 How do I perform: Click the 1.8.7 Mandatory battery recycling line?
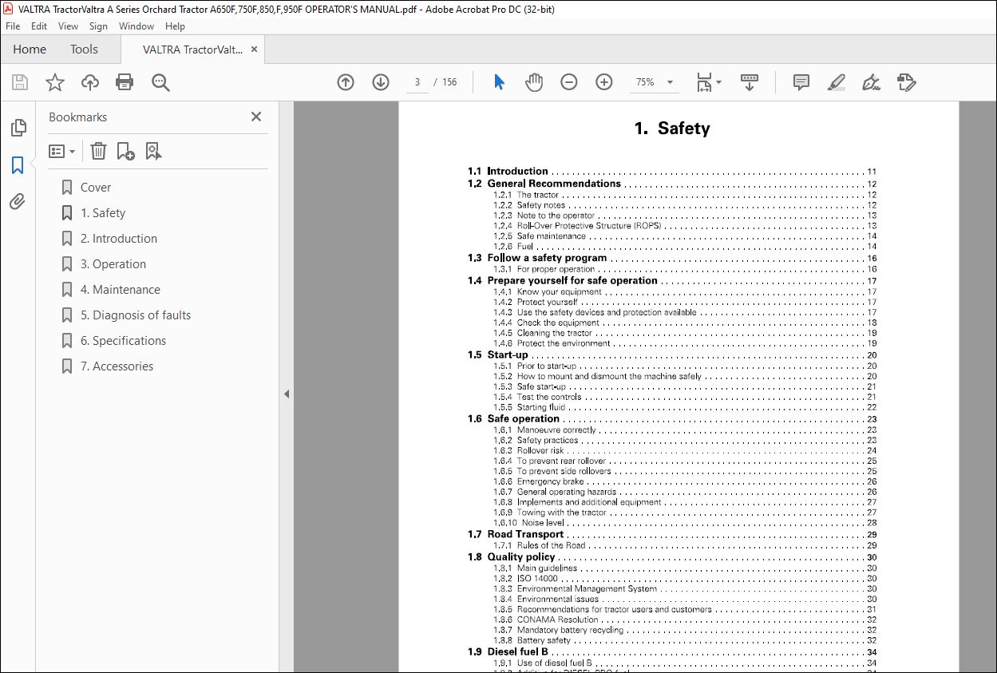tap(685, 630)
